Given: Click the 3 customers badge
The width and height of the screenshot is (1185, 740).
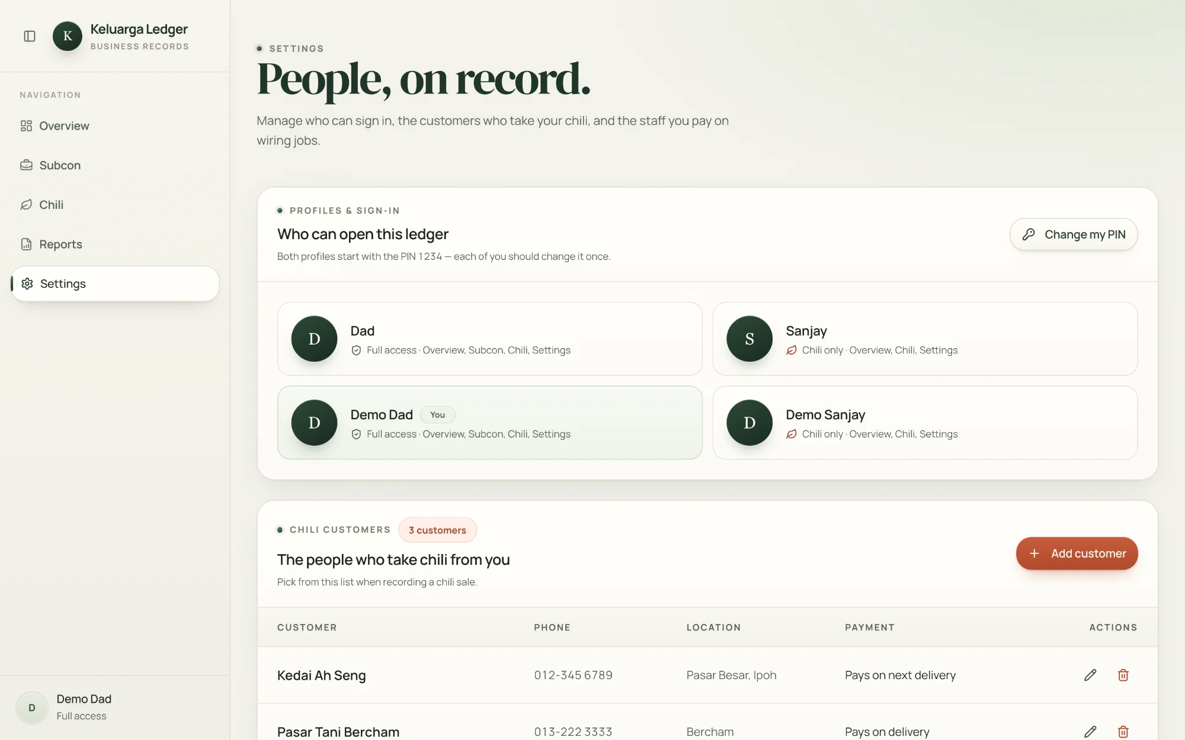Looking at the screenshot, I should [437, 530].
